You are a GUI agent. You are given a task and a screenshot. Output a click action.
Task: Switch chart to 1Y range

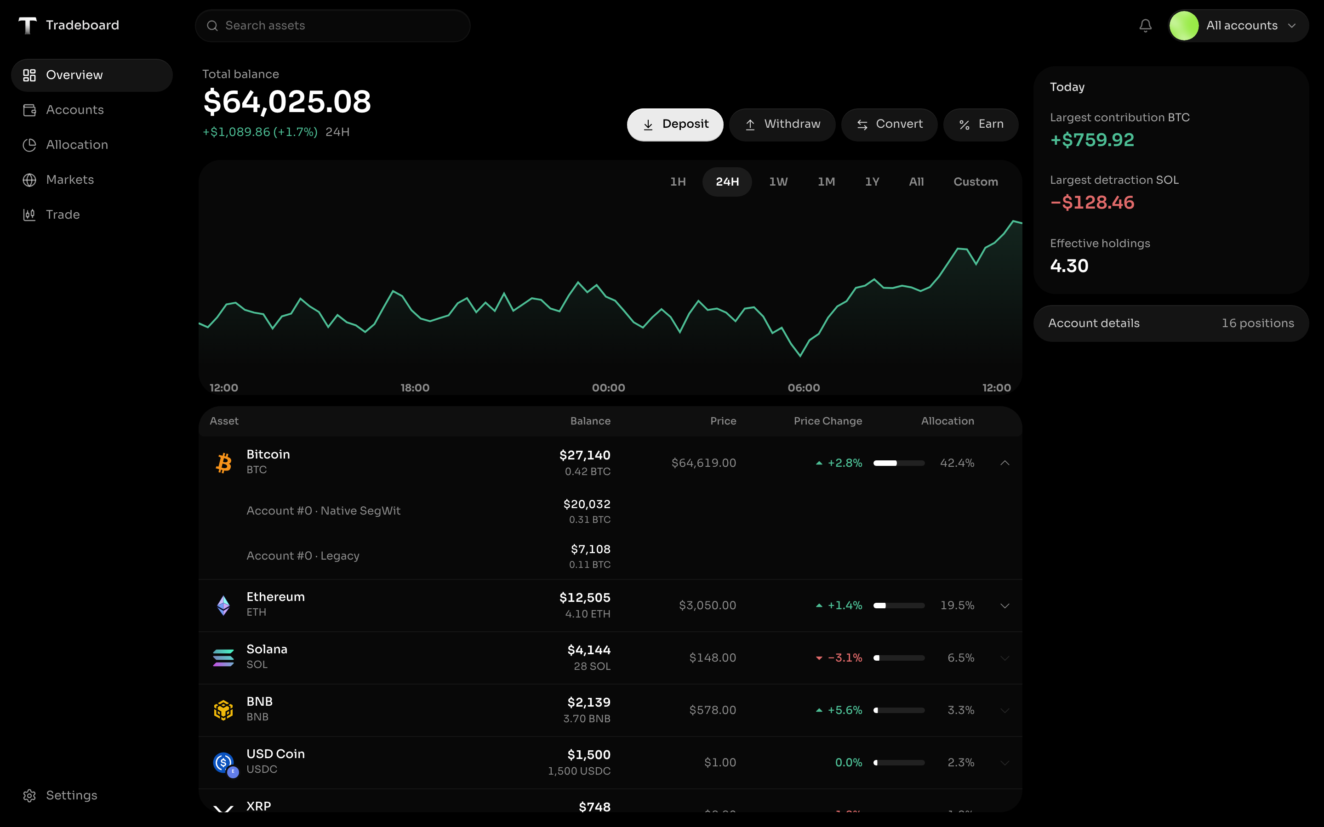(872, 181)
